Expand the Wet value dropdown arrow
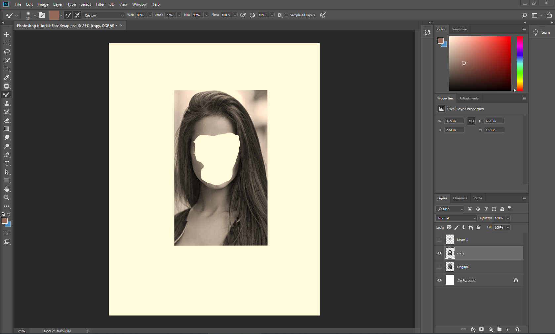Screen dimensions: 555x334 [x=150, y=15]
